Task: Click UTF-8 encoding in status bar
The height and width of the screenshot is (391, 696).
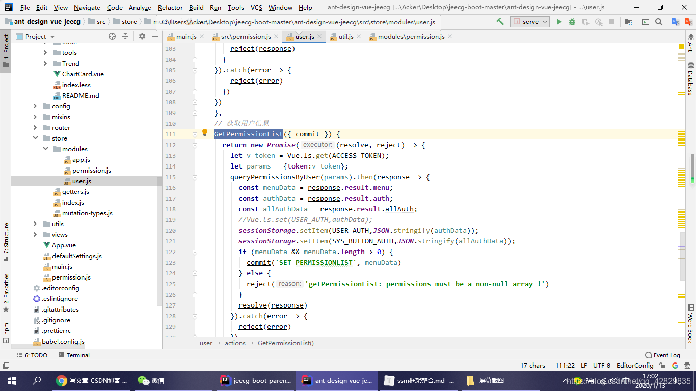Action: click(x=602, y=365)
